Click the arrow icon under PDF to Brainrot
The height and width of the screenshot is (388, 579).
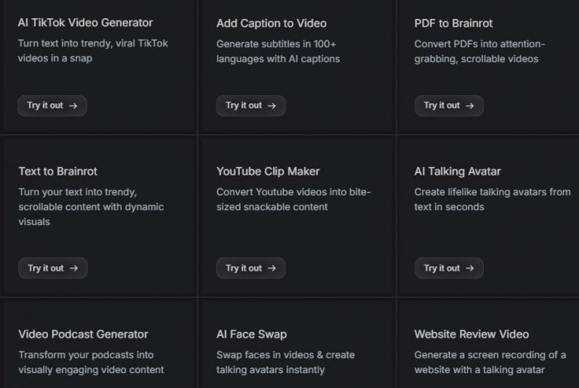pos(470,106)
